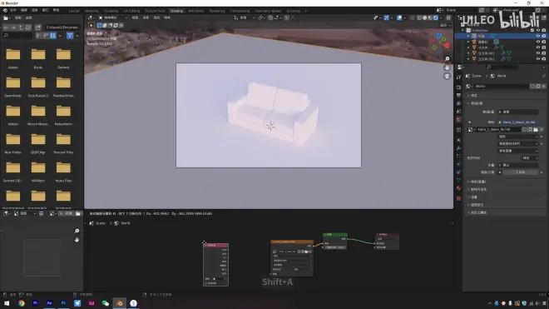Click the klara HDR color link field
549x309 pixels.
tap(519, 122)
